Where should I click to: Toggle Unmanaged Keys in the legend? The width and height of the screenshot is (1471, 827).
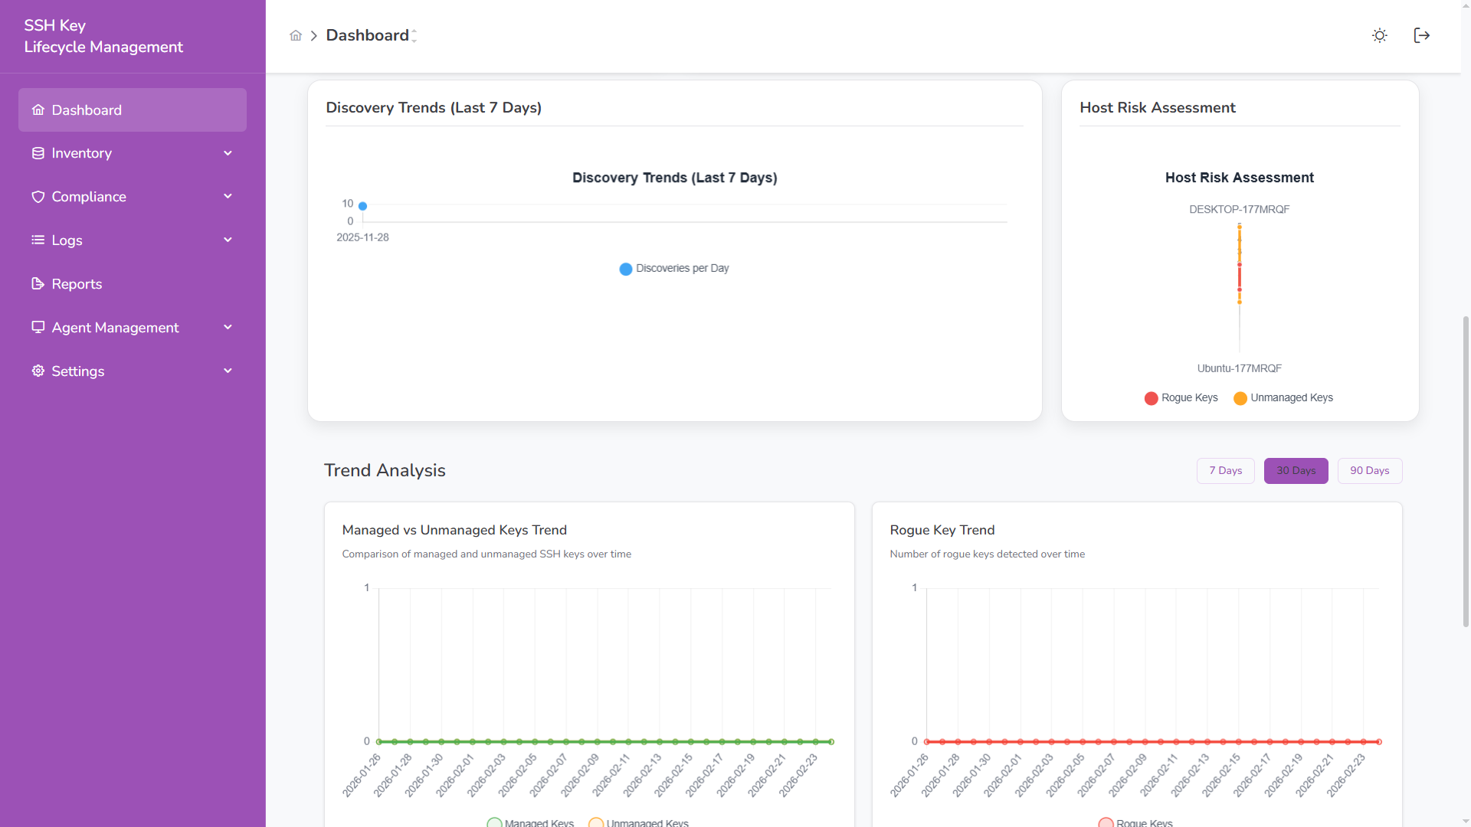[1283, 397]
